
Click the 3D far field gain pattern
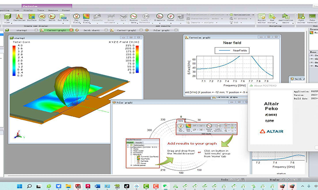click(72, 86)
